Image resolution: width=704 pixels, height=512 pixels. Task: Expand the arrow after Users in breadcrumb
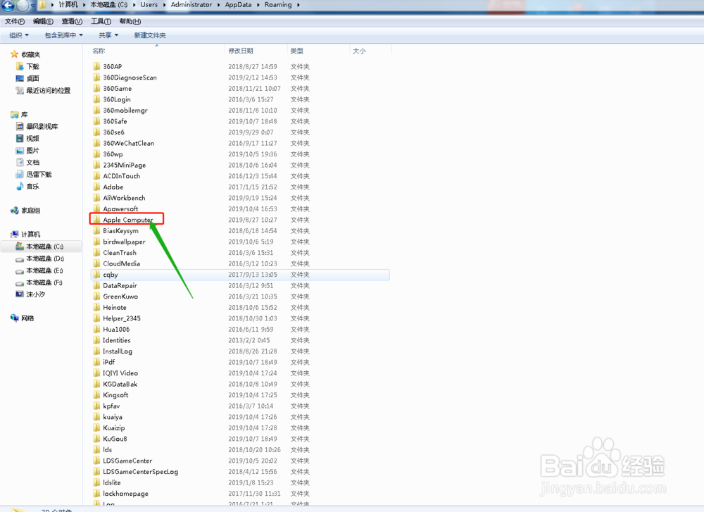click(164, 5)
